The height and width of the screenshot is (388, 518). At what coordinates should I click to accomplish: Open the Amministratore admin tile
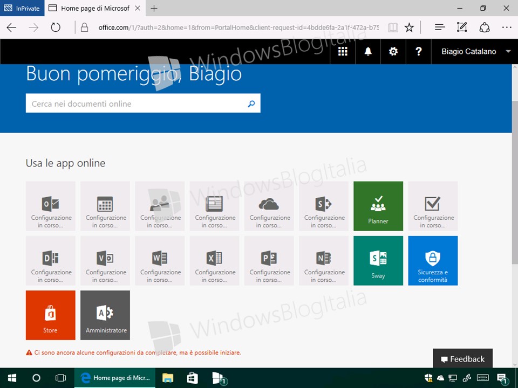coord(105,315)
